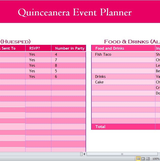Select the Food and Drinks column header
This screenshot has width=160, height=161.
[110, 48]
